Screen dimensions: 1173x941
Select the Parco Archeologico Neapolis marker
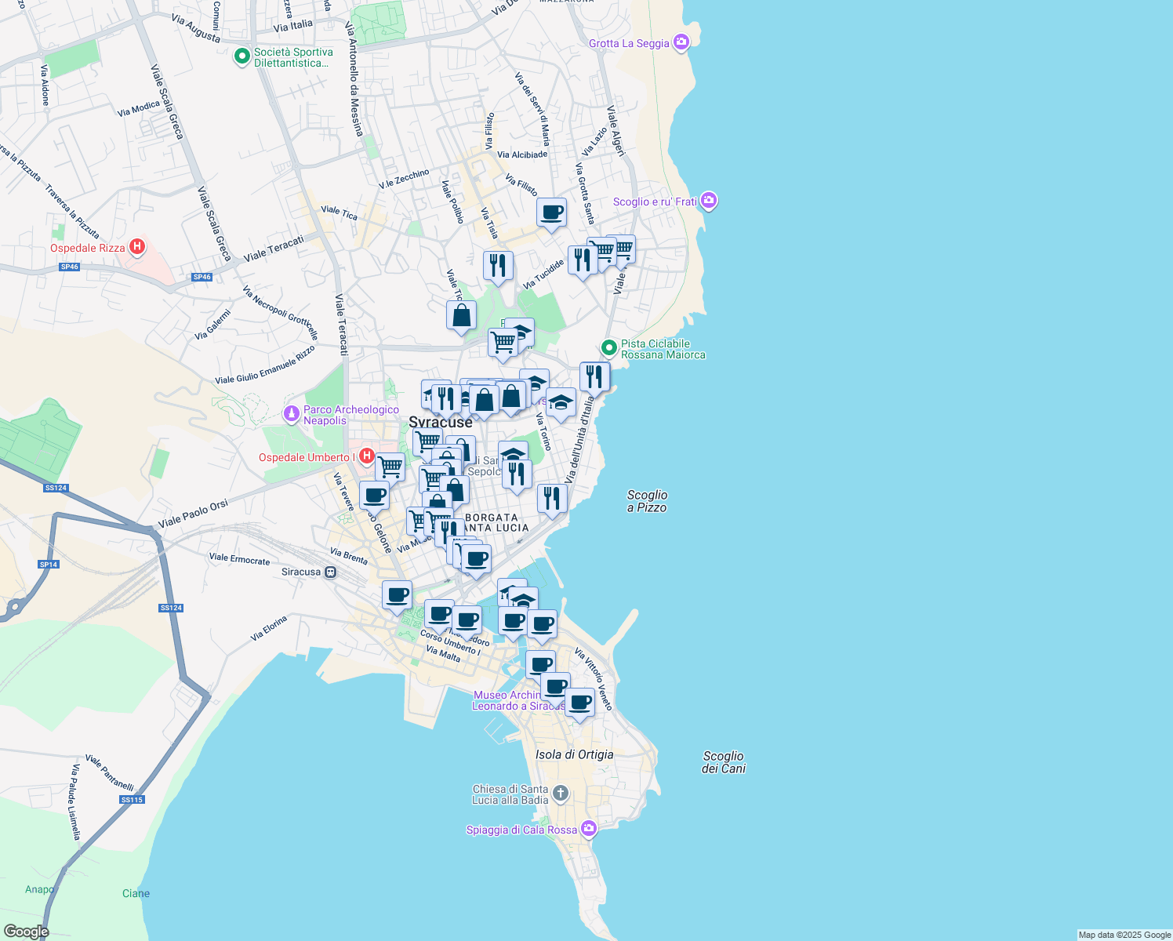pyautogui.click(x=292, y=413)
